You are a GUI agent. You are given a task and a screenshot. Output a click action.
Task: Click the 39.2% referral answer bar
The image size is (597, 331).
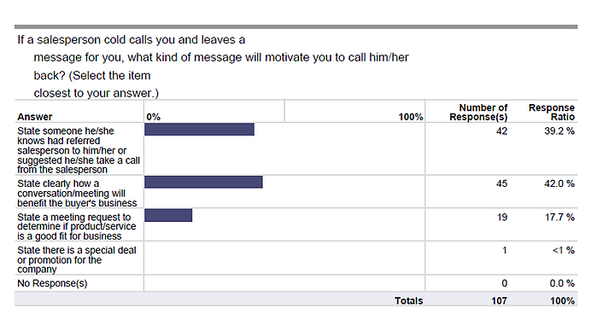[199, 130]
